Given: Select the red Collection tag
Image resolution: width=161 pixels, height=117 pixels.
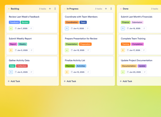Looking at the screenshot, I should point(22,66).
